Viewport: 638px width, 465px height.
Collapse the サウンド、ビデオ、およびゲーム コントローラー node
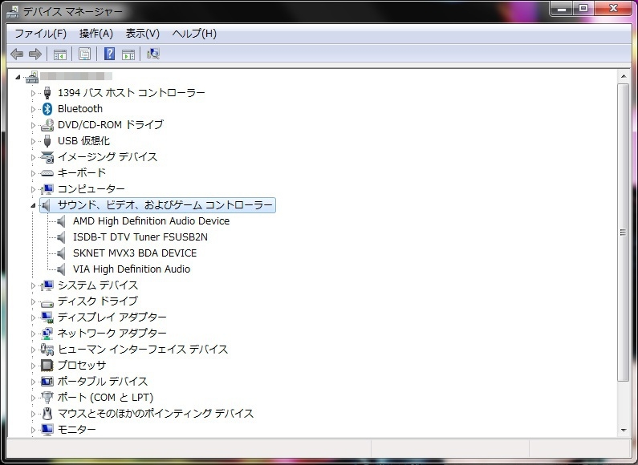click(33, 206)
